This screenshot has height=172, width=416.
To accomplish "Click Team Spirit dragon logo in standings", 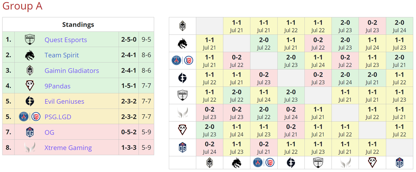I will (x=30, y=55).
